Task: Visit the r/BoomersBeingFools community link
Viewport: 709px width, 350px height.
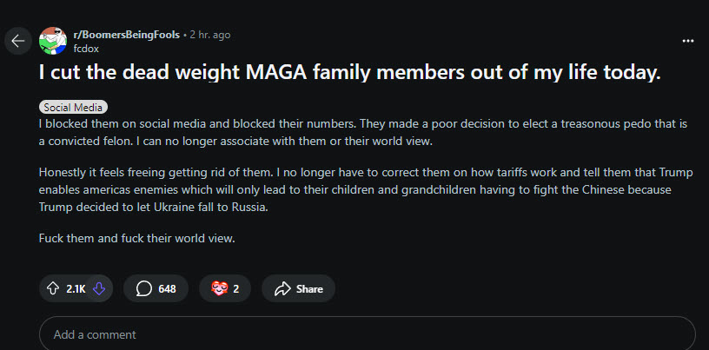Action: (x=128, y=35)
